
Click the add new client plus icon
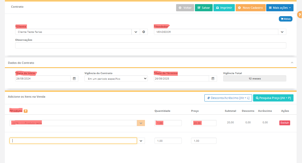[144, 32]
